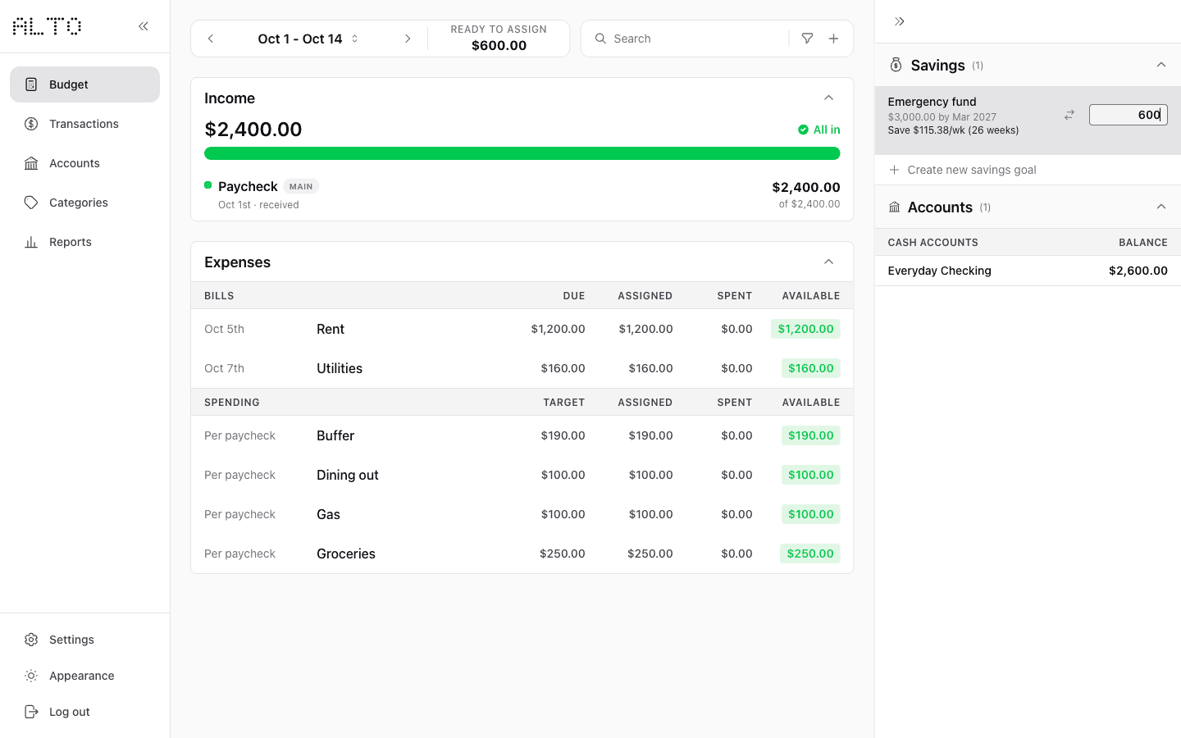1181x738 pixels.
Task: Open Transactions from sidebar
Action: [84, 124]
